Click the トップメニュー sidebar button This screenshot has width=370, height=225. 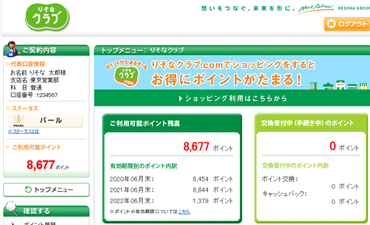point(46,189)
